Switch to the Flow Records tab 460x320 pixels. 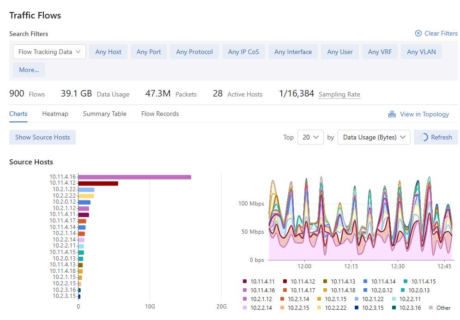tap(160, 114)
